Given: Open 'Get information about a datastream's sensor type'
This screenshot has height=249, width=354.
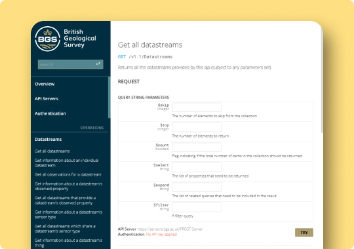Looking at the screenshot, I should [x=68, y=214].
